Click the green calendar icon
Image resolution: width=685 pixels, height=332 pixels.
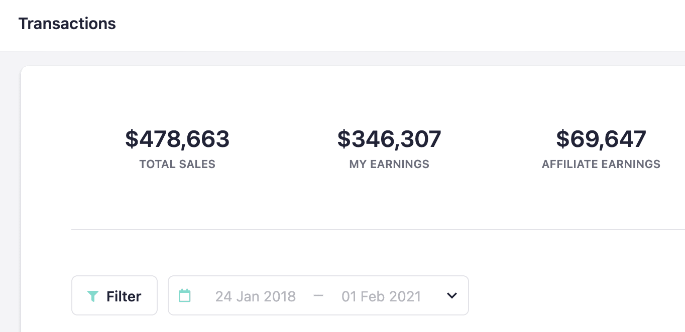click(185, 295)
